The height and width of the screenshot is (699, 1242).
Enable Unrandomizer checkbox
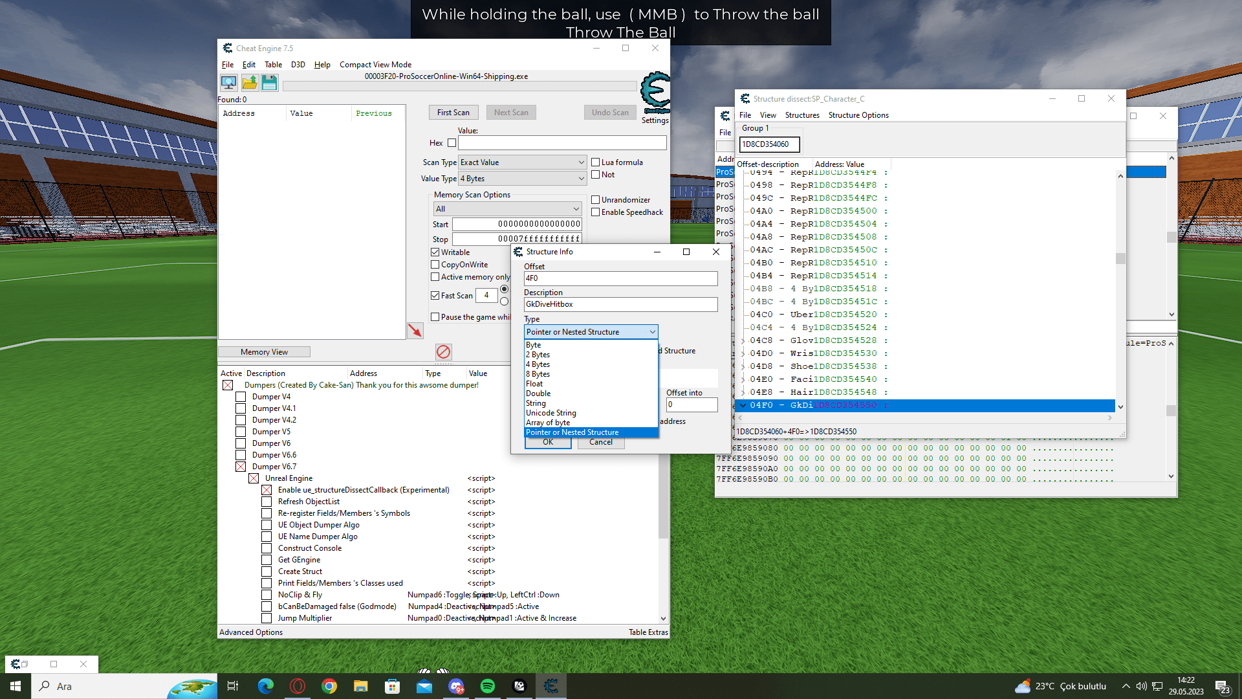pyautogui.click(x=596, y=200)
